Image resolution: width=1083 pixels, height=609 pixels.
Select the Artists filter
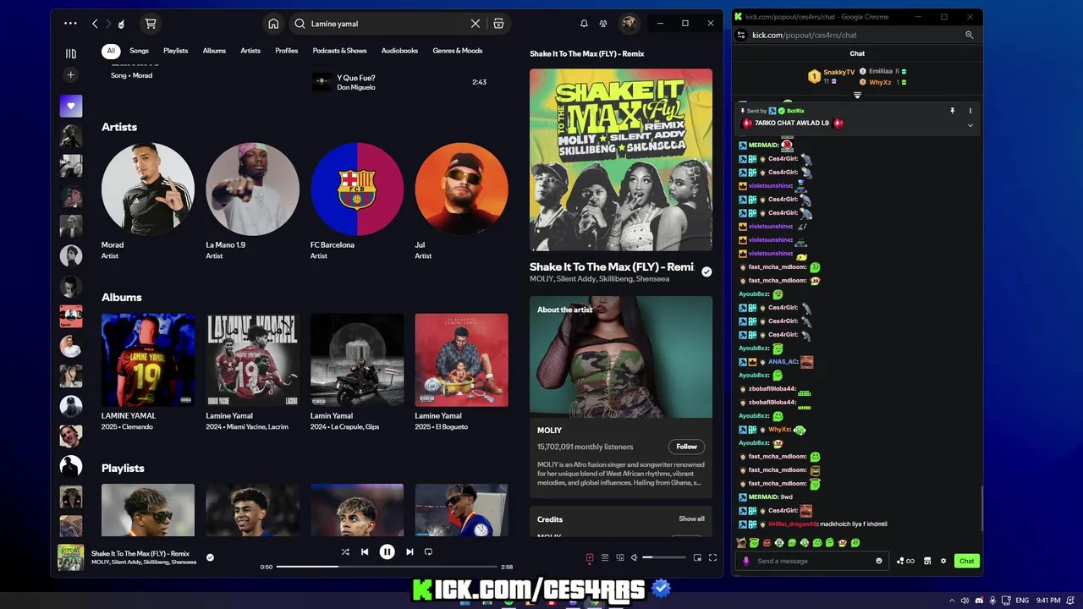tap(250, 51)
